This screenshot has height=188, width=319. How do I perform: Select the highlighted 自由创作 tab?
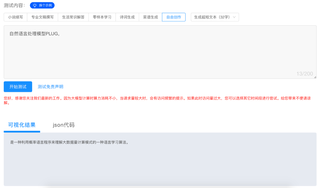click(x=174, y=17)
